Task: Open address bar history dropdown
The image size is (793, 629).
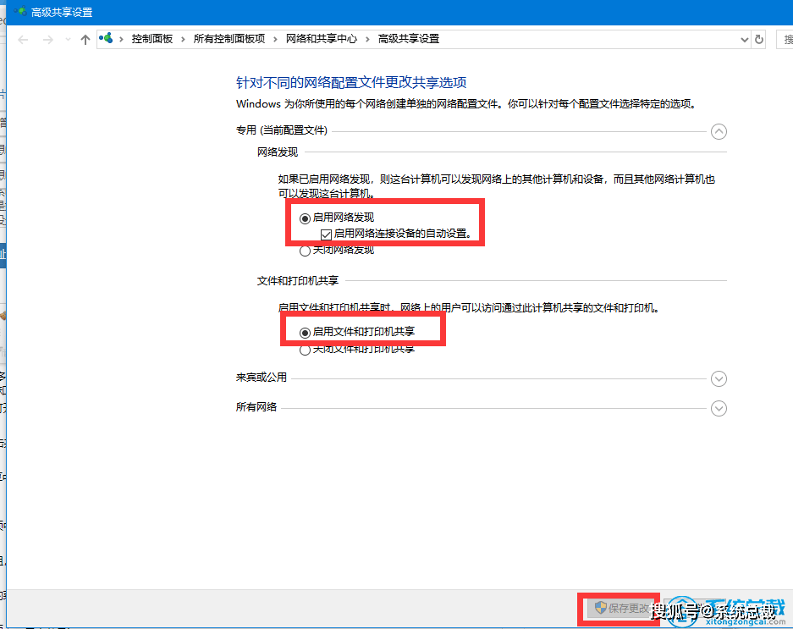Action: (745, 40)
